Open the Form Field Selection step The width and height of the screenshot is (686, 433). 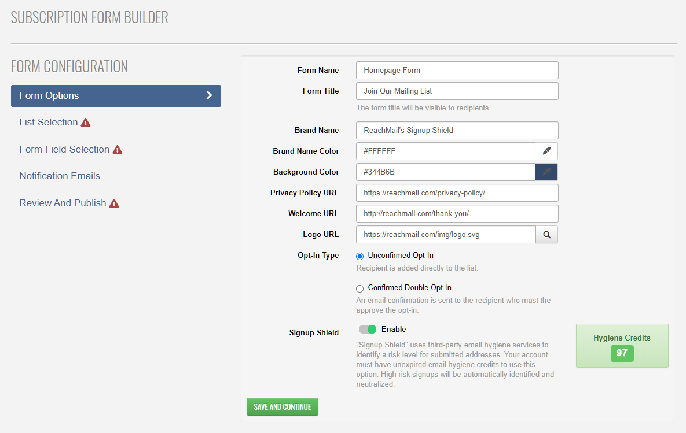coord(64,150)
